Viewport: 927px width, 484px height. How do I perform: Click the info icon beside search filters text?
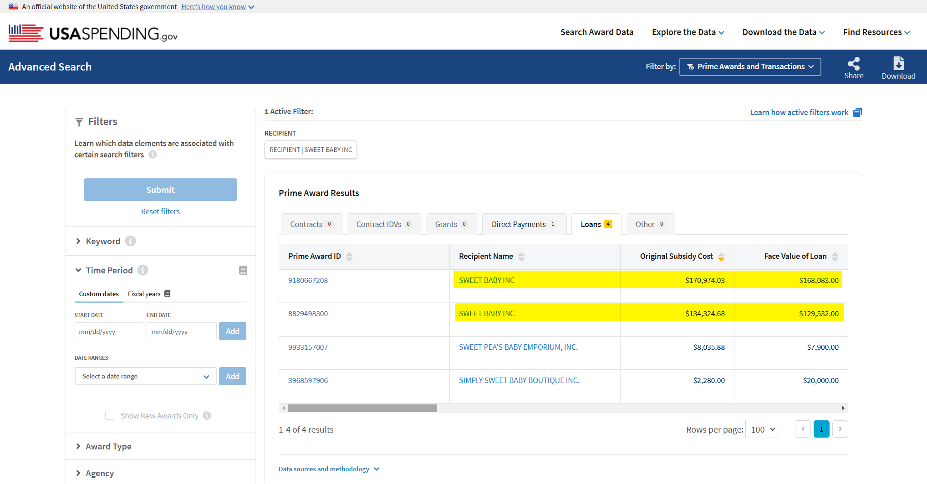pos(153,155)
